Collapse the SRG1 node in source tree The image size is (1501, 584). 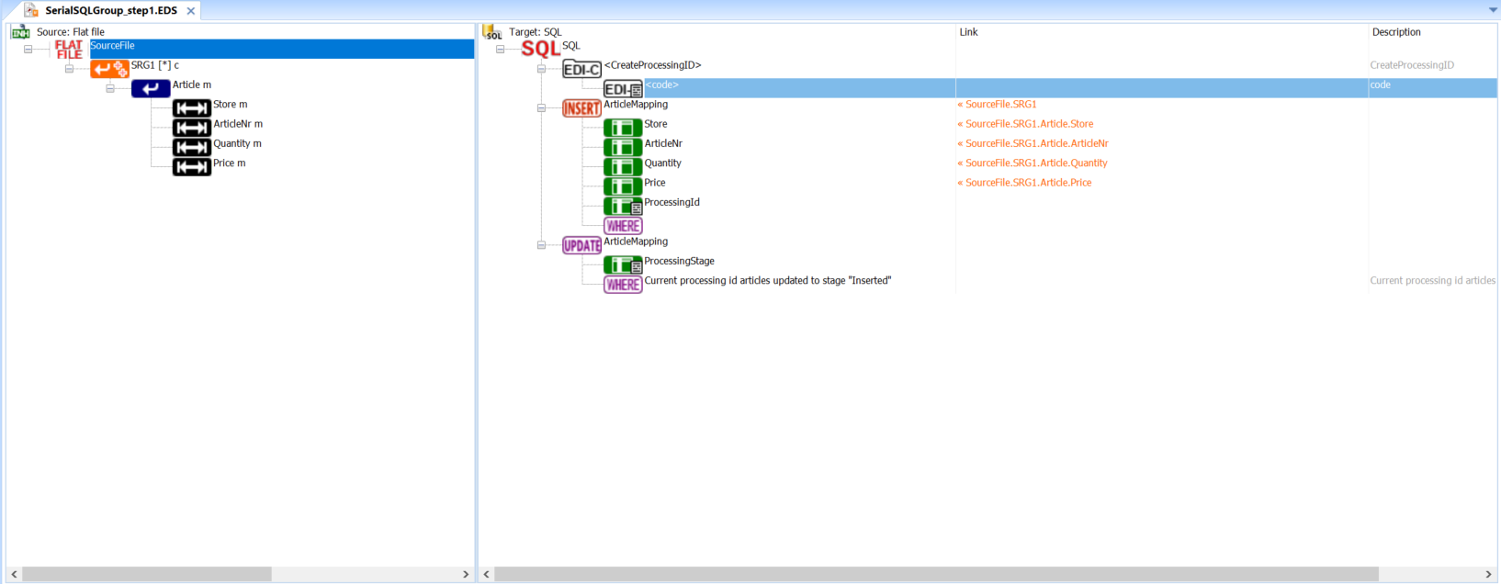tap(69, 69)
